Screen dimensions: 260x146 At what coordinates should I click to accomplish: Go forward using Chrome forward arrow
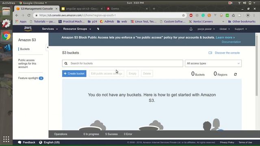pyautogui.click(x=23, y=15)
